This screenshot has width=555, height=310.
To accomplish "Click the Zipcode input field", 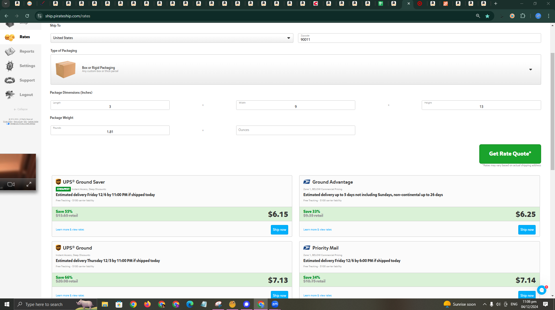I will [x=419, y=38].
